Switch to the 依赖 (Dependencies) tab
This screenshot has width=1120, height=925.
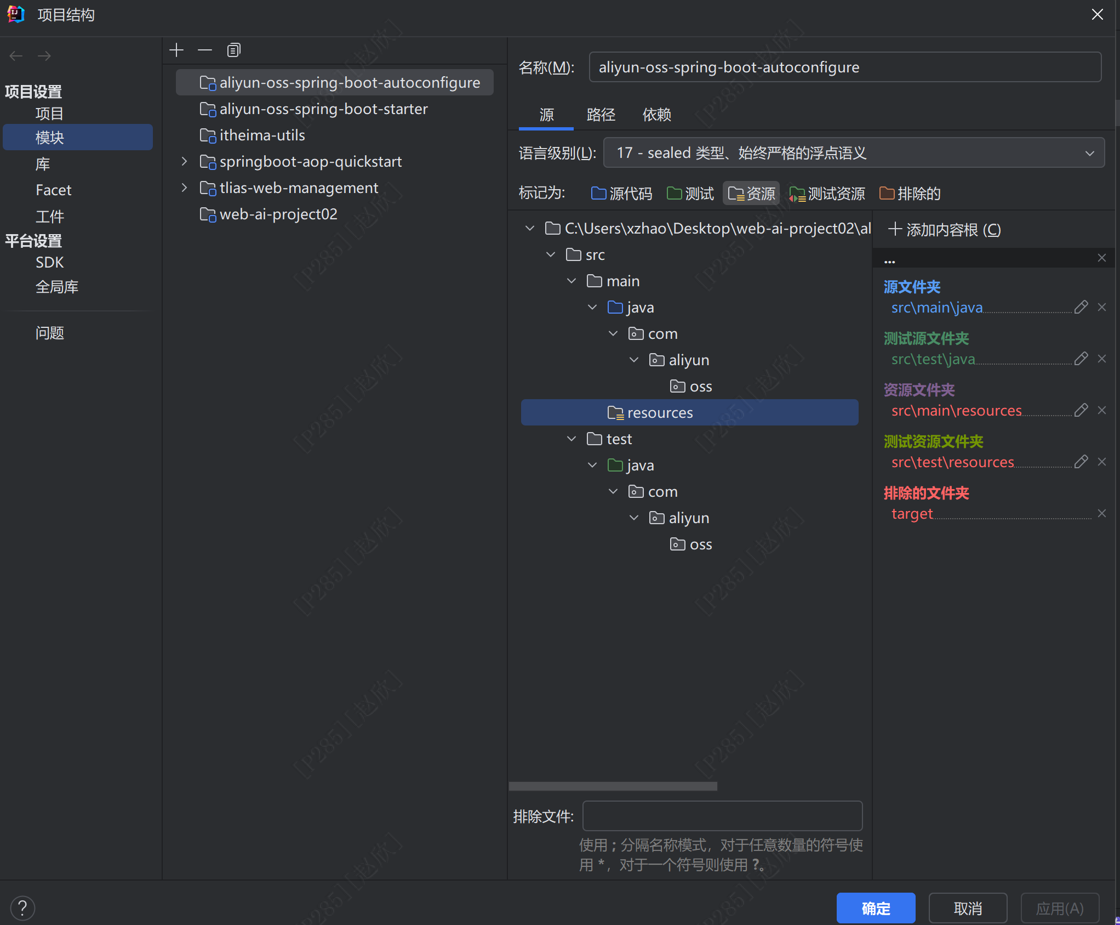click(656, 115)
